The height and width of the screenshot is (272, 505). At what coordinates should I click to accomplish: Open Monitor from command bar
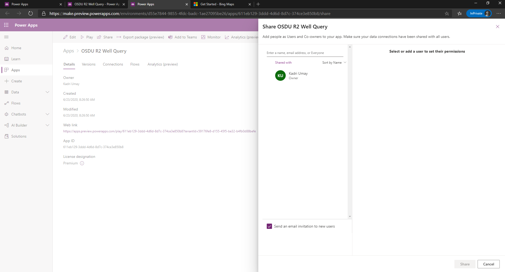[211, 37]
